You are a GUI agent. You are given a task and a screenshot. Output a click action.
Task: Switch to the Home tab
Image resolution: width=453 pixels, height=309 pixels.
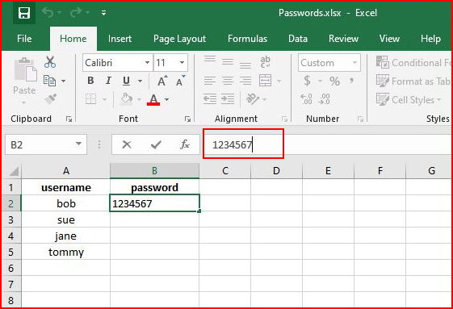pos(73,39)
